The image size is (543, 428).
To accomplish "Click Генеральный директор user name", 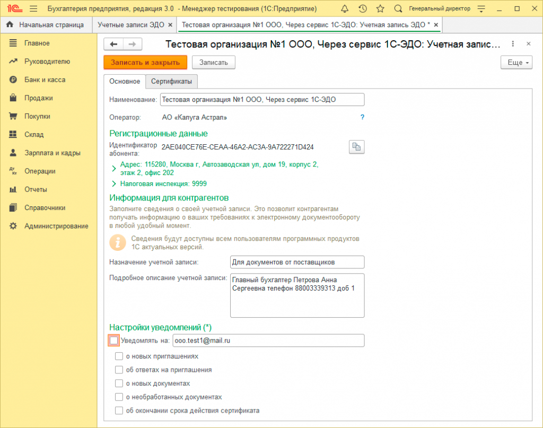I will (x=440, y=8).
